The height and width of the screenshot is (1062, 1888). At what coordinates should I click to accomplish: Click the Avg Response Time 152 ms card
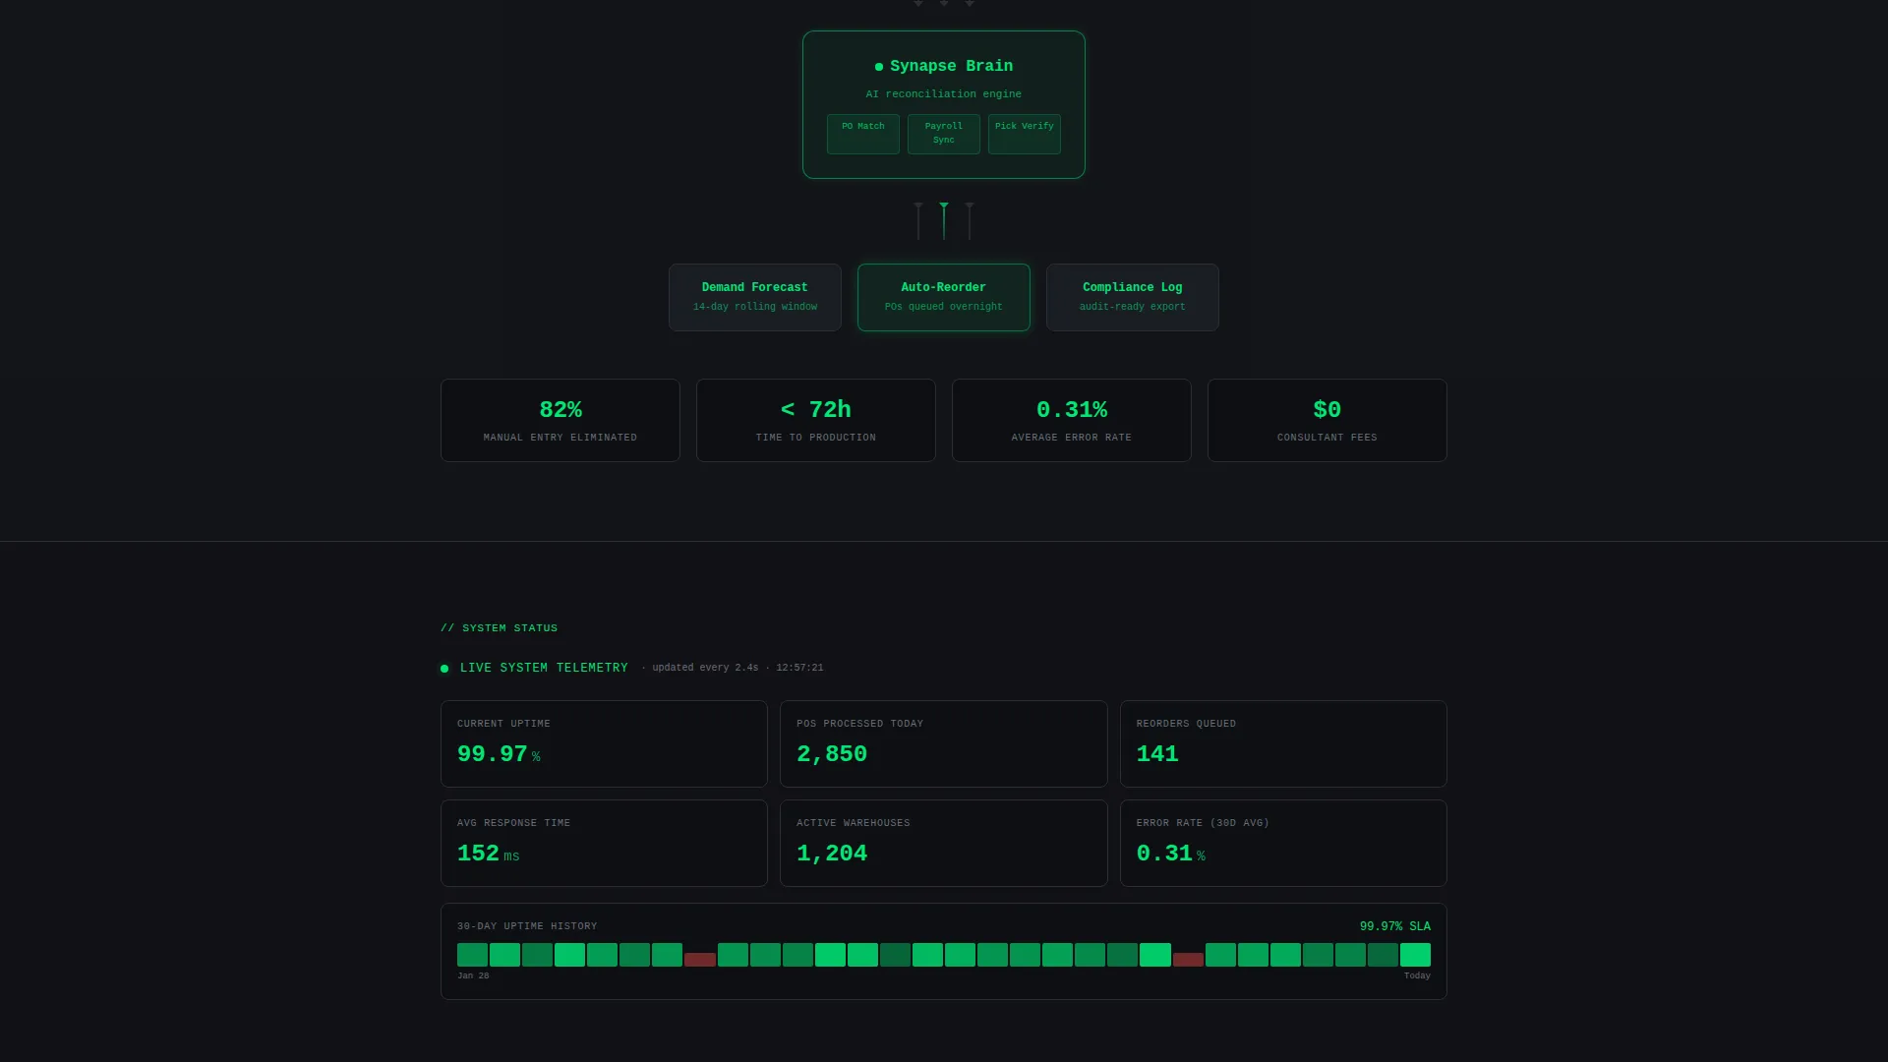[604, 843]
